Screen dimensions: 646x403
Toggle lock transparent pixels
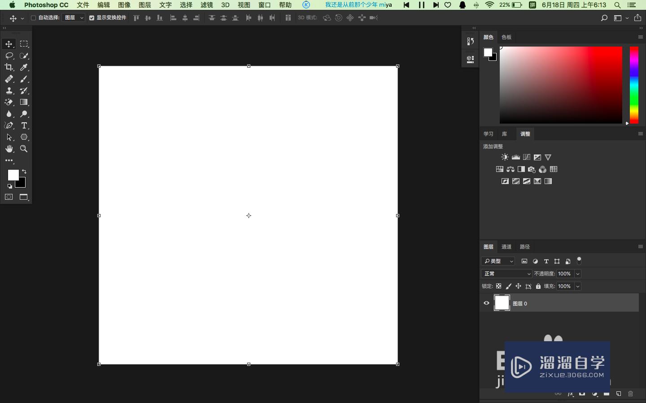point(499,286)
